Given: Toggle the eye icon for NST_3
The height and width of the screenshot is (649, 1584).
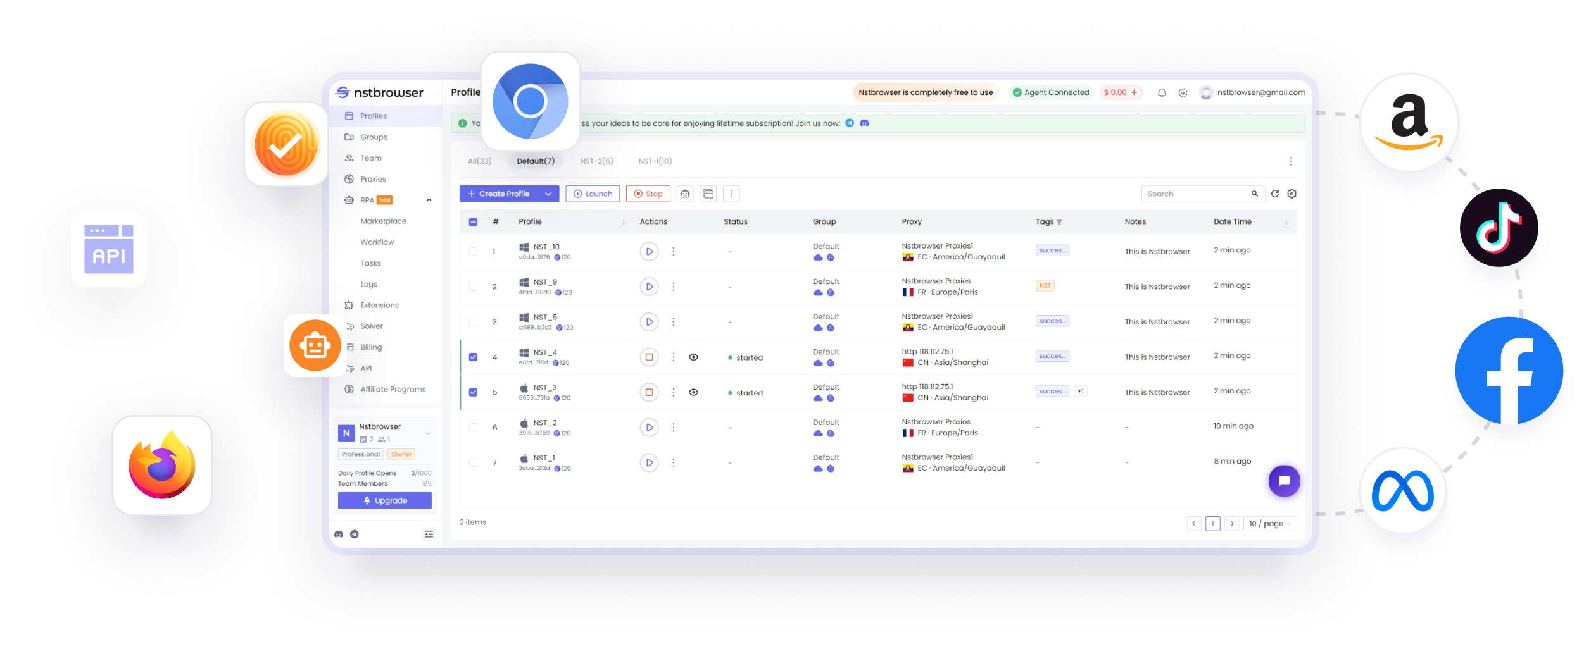Looking at the screenshot, I should [x=693, y=392].
